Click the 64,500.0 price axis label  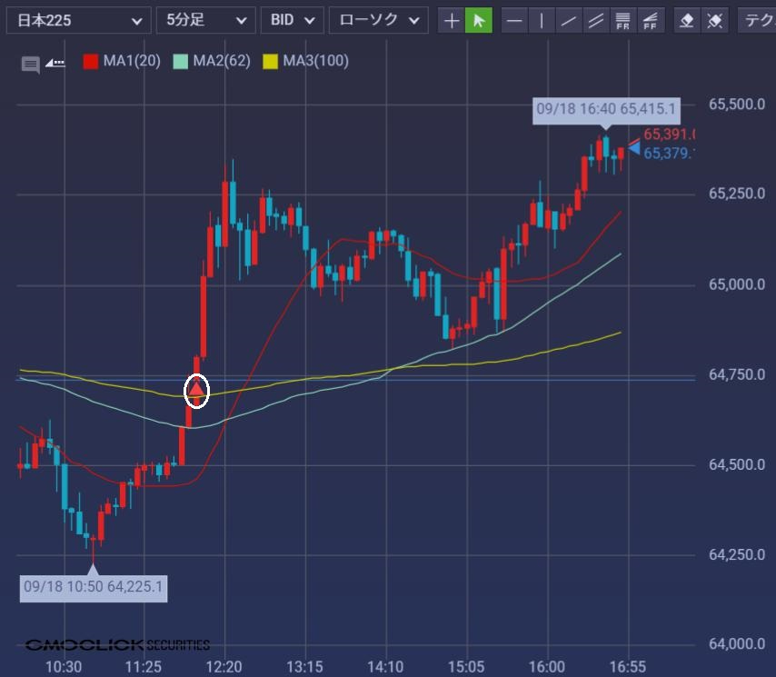click(x=737, y=464)
